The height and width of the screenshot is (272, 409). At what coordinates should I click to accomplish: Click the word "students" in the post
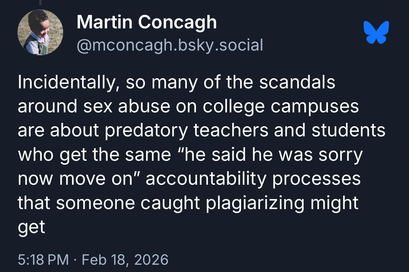349,131
